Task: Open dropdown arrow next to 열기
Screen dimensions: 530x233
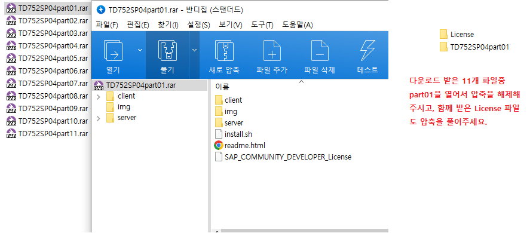Action: 140,50
